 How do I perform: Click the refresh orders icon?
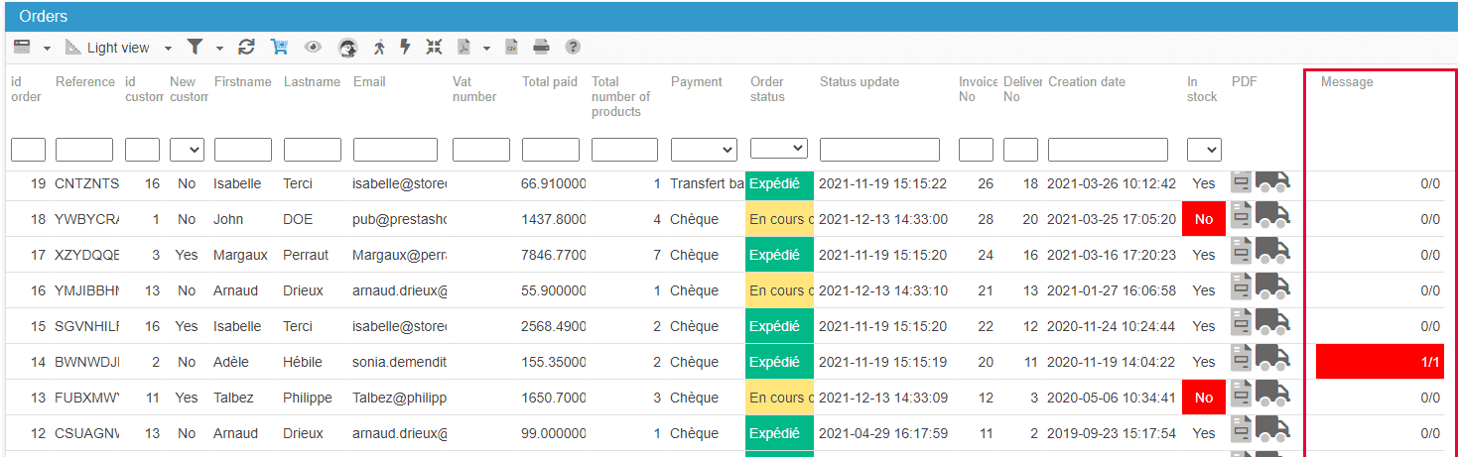(247, 48)
